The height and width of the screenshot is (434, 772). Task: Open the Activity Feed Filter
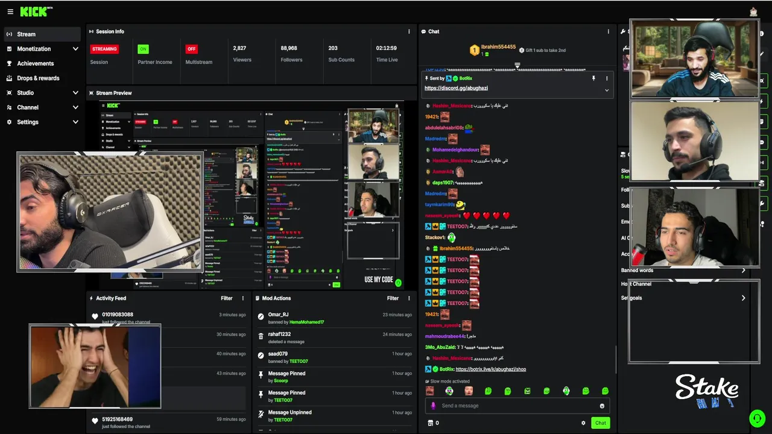pyautogui.click(x=227, y=298)
